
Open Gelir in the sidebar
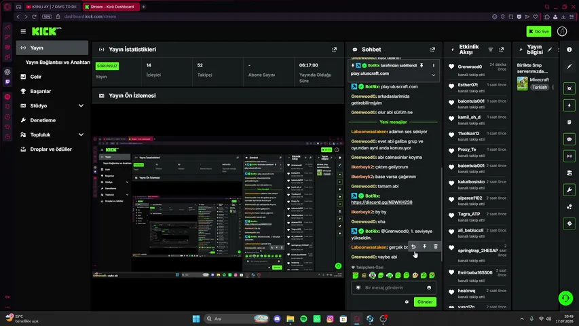(x=36, y=77)
